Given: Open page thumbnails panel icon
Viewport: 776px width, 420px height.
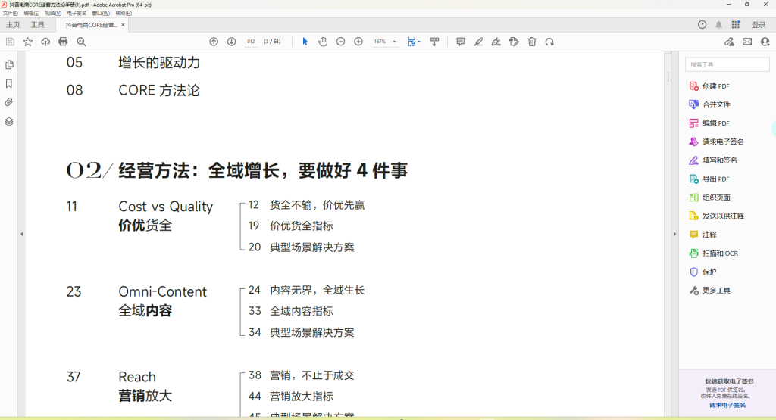Looking at the screenshot, I should pos(9,65).
